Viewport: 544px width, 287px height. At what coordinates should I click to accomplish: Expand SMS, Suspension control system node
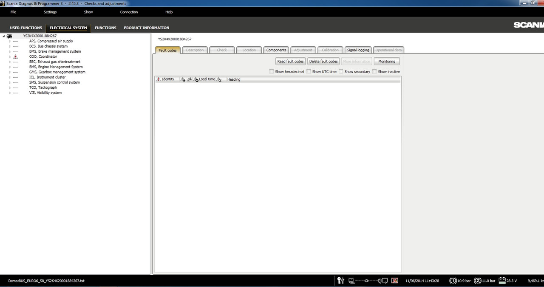(x=10, y=82)
